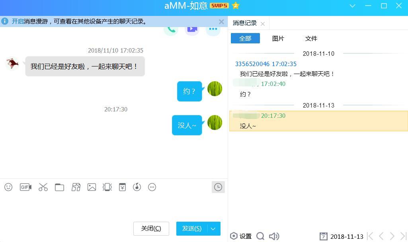Viewport: 408px width, 242px height.
Task: Click the aMM-如意 contact name title
Action: [186, 6]
